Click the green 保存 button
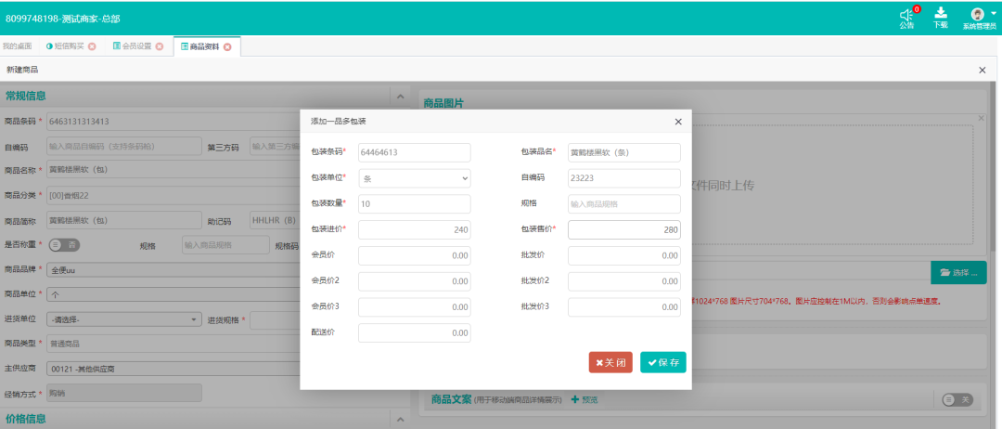The width and height of the screenshot is (1002, 429). 662,362
